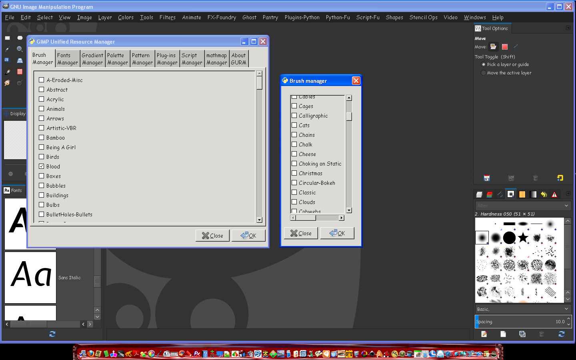The image size is (576, 360).
Task: Open the Script-Fu menu
Action: 368,18
